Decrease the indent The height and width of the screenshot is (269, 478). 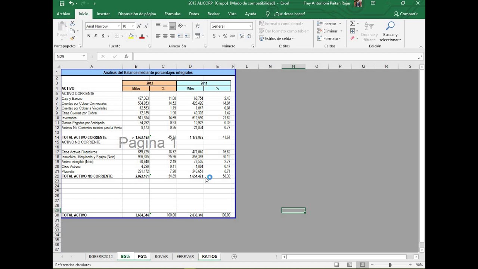click(180, 36)
